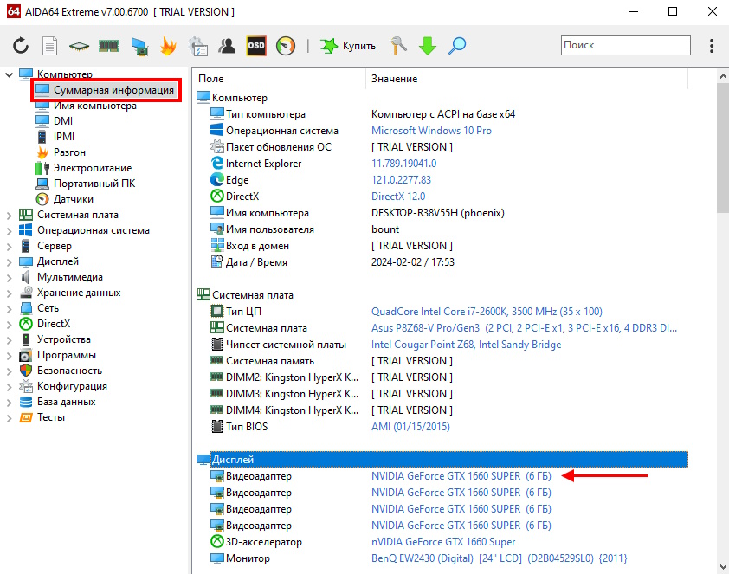This screenshot has height=574, width=729.
Task: Expand the Хранение данных tree node
Action: (x=9, y=293)
